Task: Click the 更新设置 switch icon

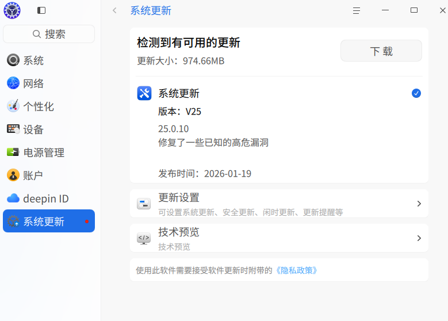Action: [144, 204]
